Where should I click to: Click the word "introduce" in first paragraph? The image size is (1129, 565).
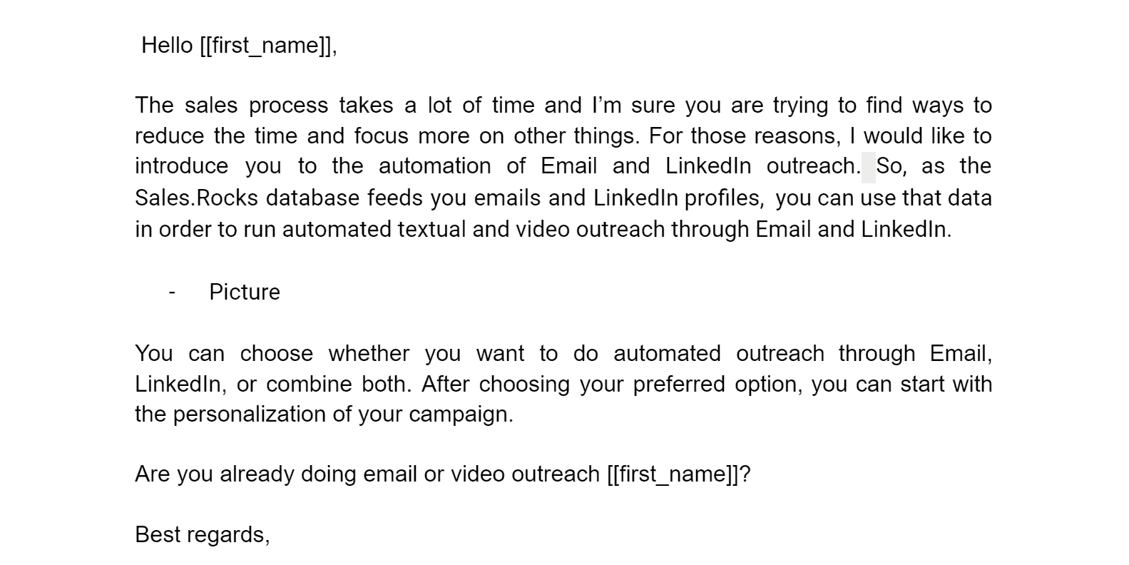tap(181, 166)
